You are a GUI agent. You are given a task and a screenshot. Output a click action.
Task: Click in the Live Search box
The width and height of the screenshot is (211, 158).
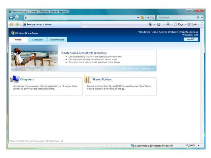[176, 17]
